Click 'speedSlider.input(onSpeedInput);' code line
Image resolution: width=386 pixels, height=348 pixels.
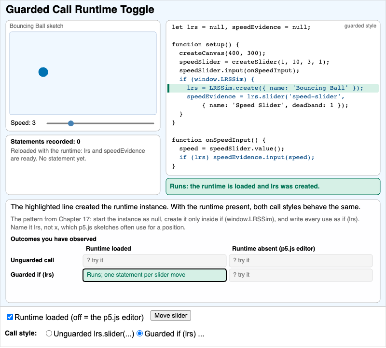pyautogui.click(x=239, y=70)
